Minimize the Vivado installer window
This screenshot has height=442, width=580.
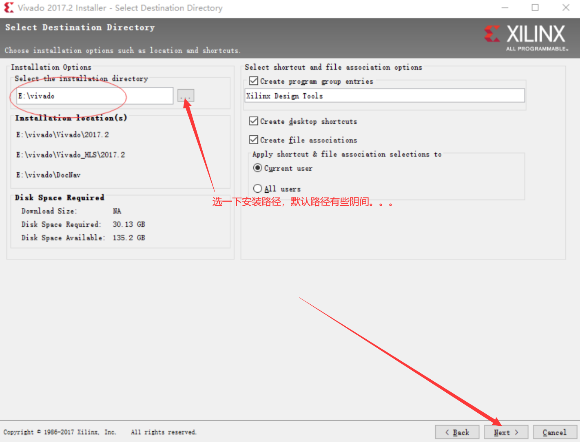click(505, 8)
